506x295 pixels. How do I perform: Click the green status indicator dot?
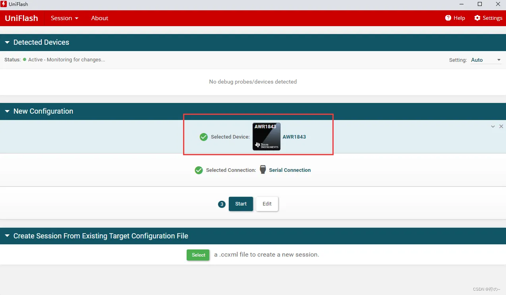click(x=25, y=60)
